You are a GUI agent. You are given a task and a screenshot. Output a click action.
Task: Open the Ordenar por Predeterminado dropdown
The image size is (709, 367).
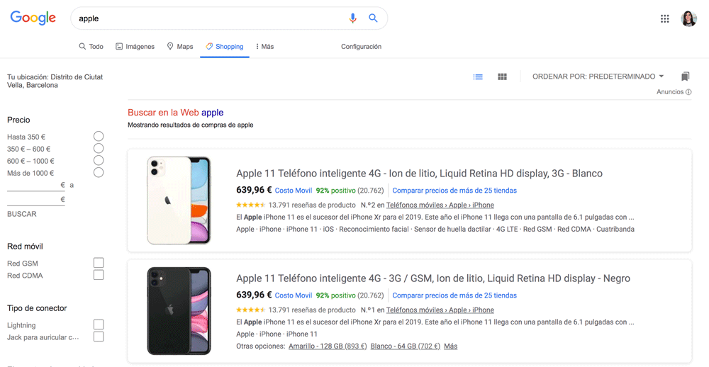598,77
